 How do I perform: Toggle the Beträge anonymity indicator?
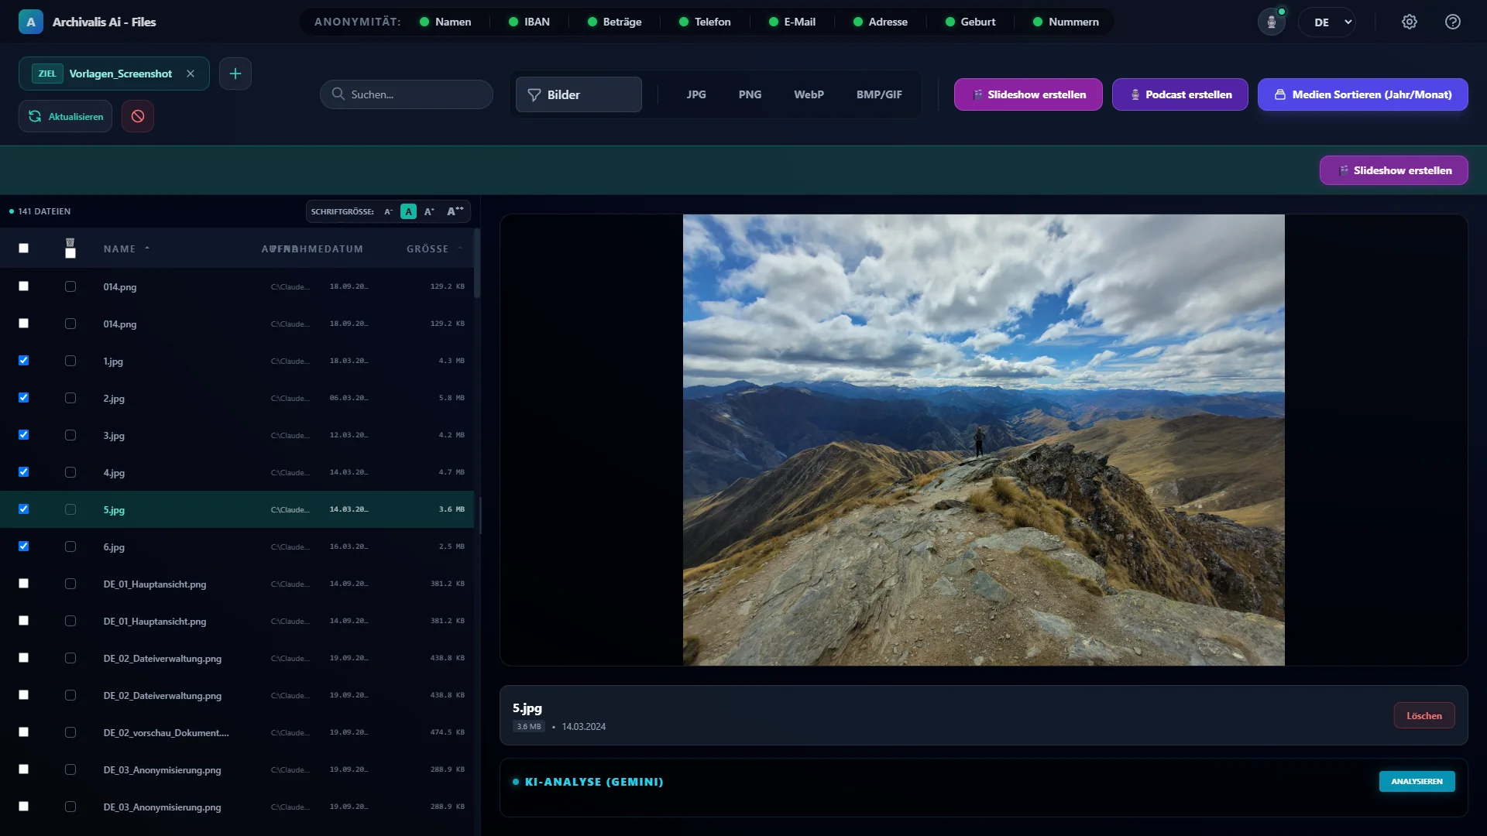[615, 22]
